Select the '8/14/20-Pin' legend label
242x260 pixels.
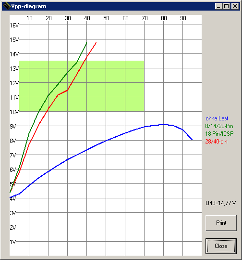(x=219, y=126)
